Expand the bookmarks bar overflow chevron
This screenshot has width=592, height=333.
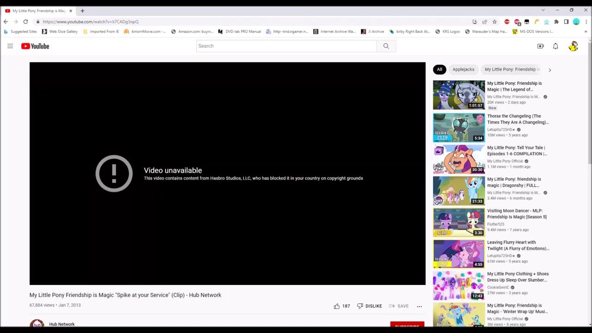(586, 31)
